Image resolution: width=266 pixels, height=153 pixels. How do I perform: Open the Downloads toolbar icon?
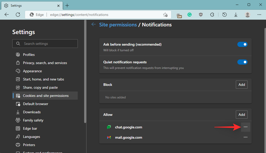(236, 15)
